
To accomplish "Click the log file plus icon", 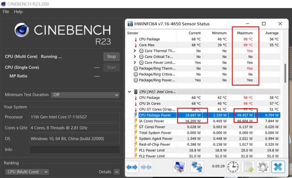I will (x=248, y=167).
